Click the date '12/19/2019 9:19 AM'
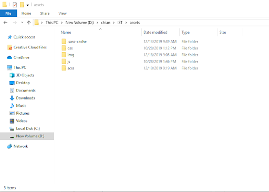269x192 pixels. 160,68
